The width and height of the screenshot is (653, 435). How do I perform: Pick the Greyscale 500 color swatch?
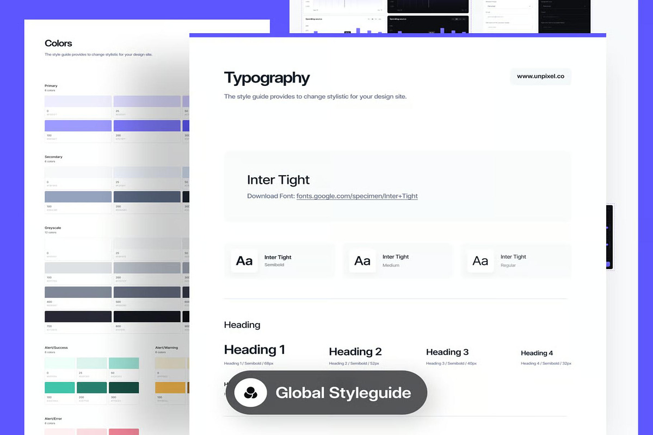[x=147, y=292]
